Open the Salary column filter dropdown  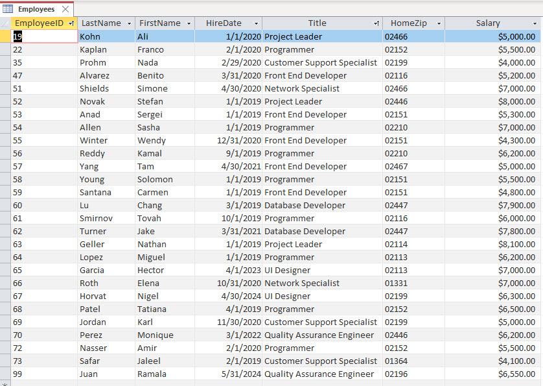tap(533, 23)
